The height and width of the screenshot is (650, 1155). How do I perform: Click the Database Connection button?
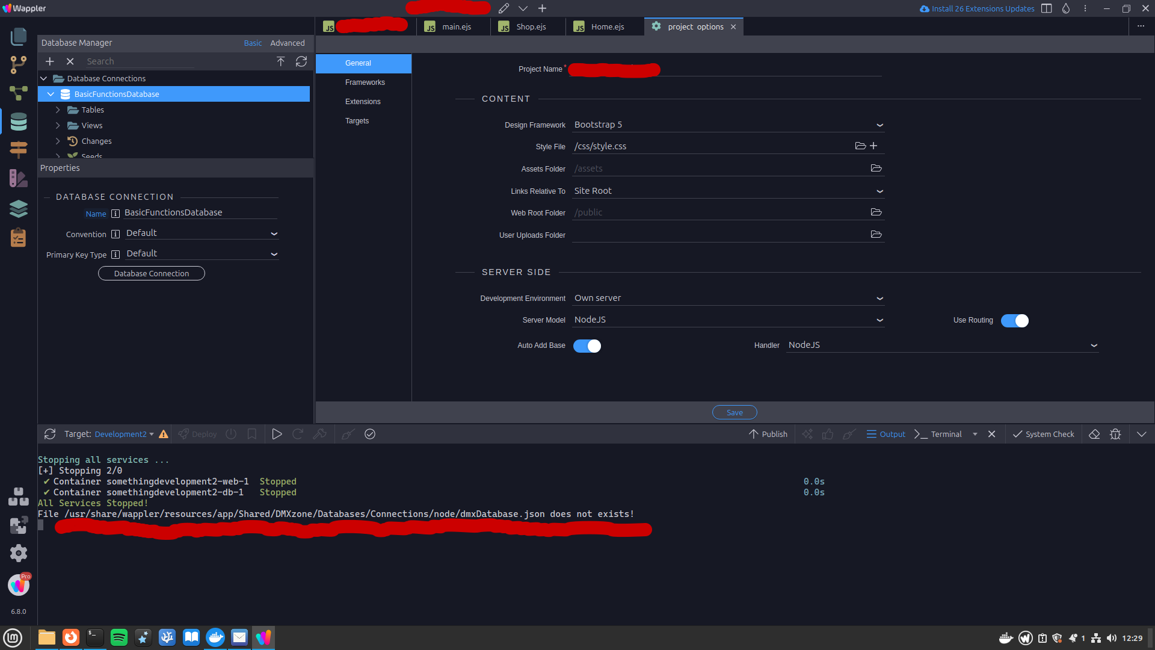point(152,273)
